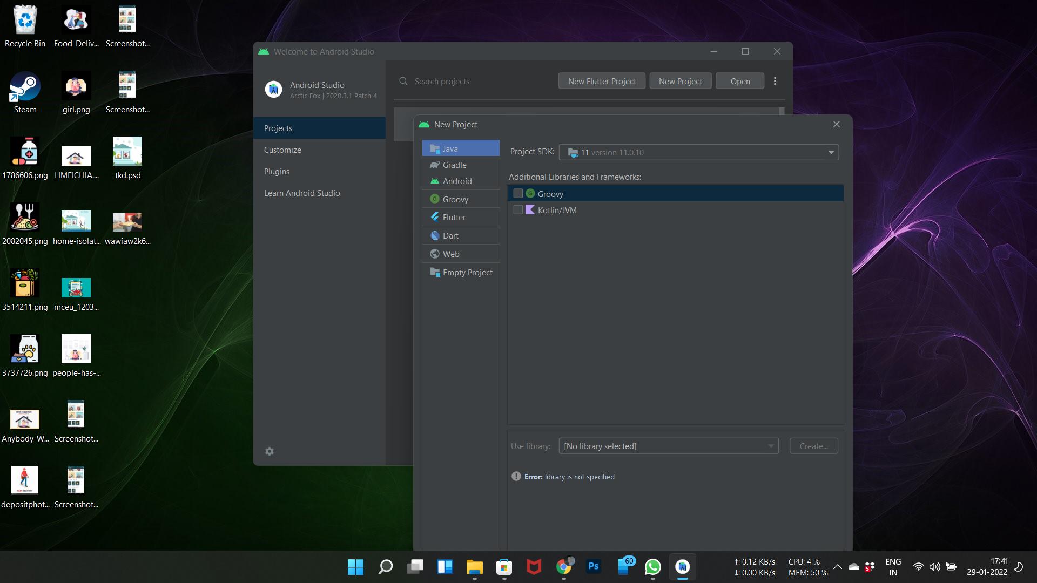Select Android project type

pos(457,181)
